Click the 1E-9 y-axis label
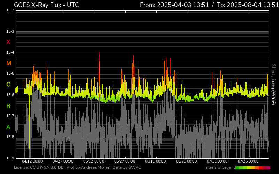The width and height of the screenshot is (279, 174). pyautogui.click(x=10, y=158)
